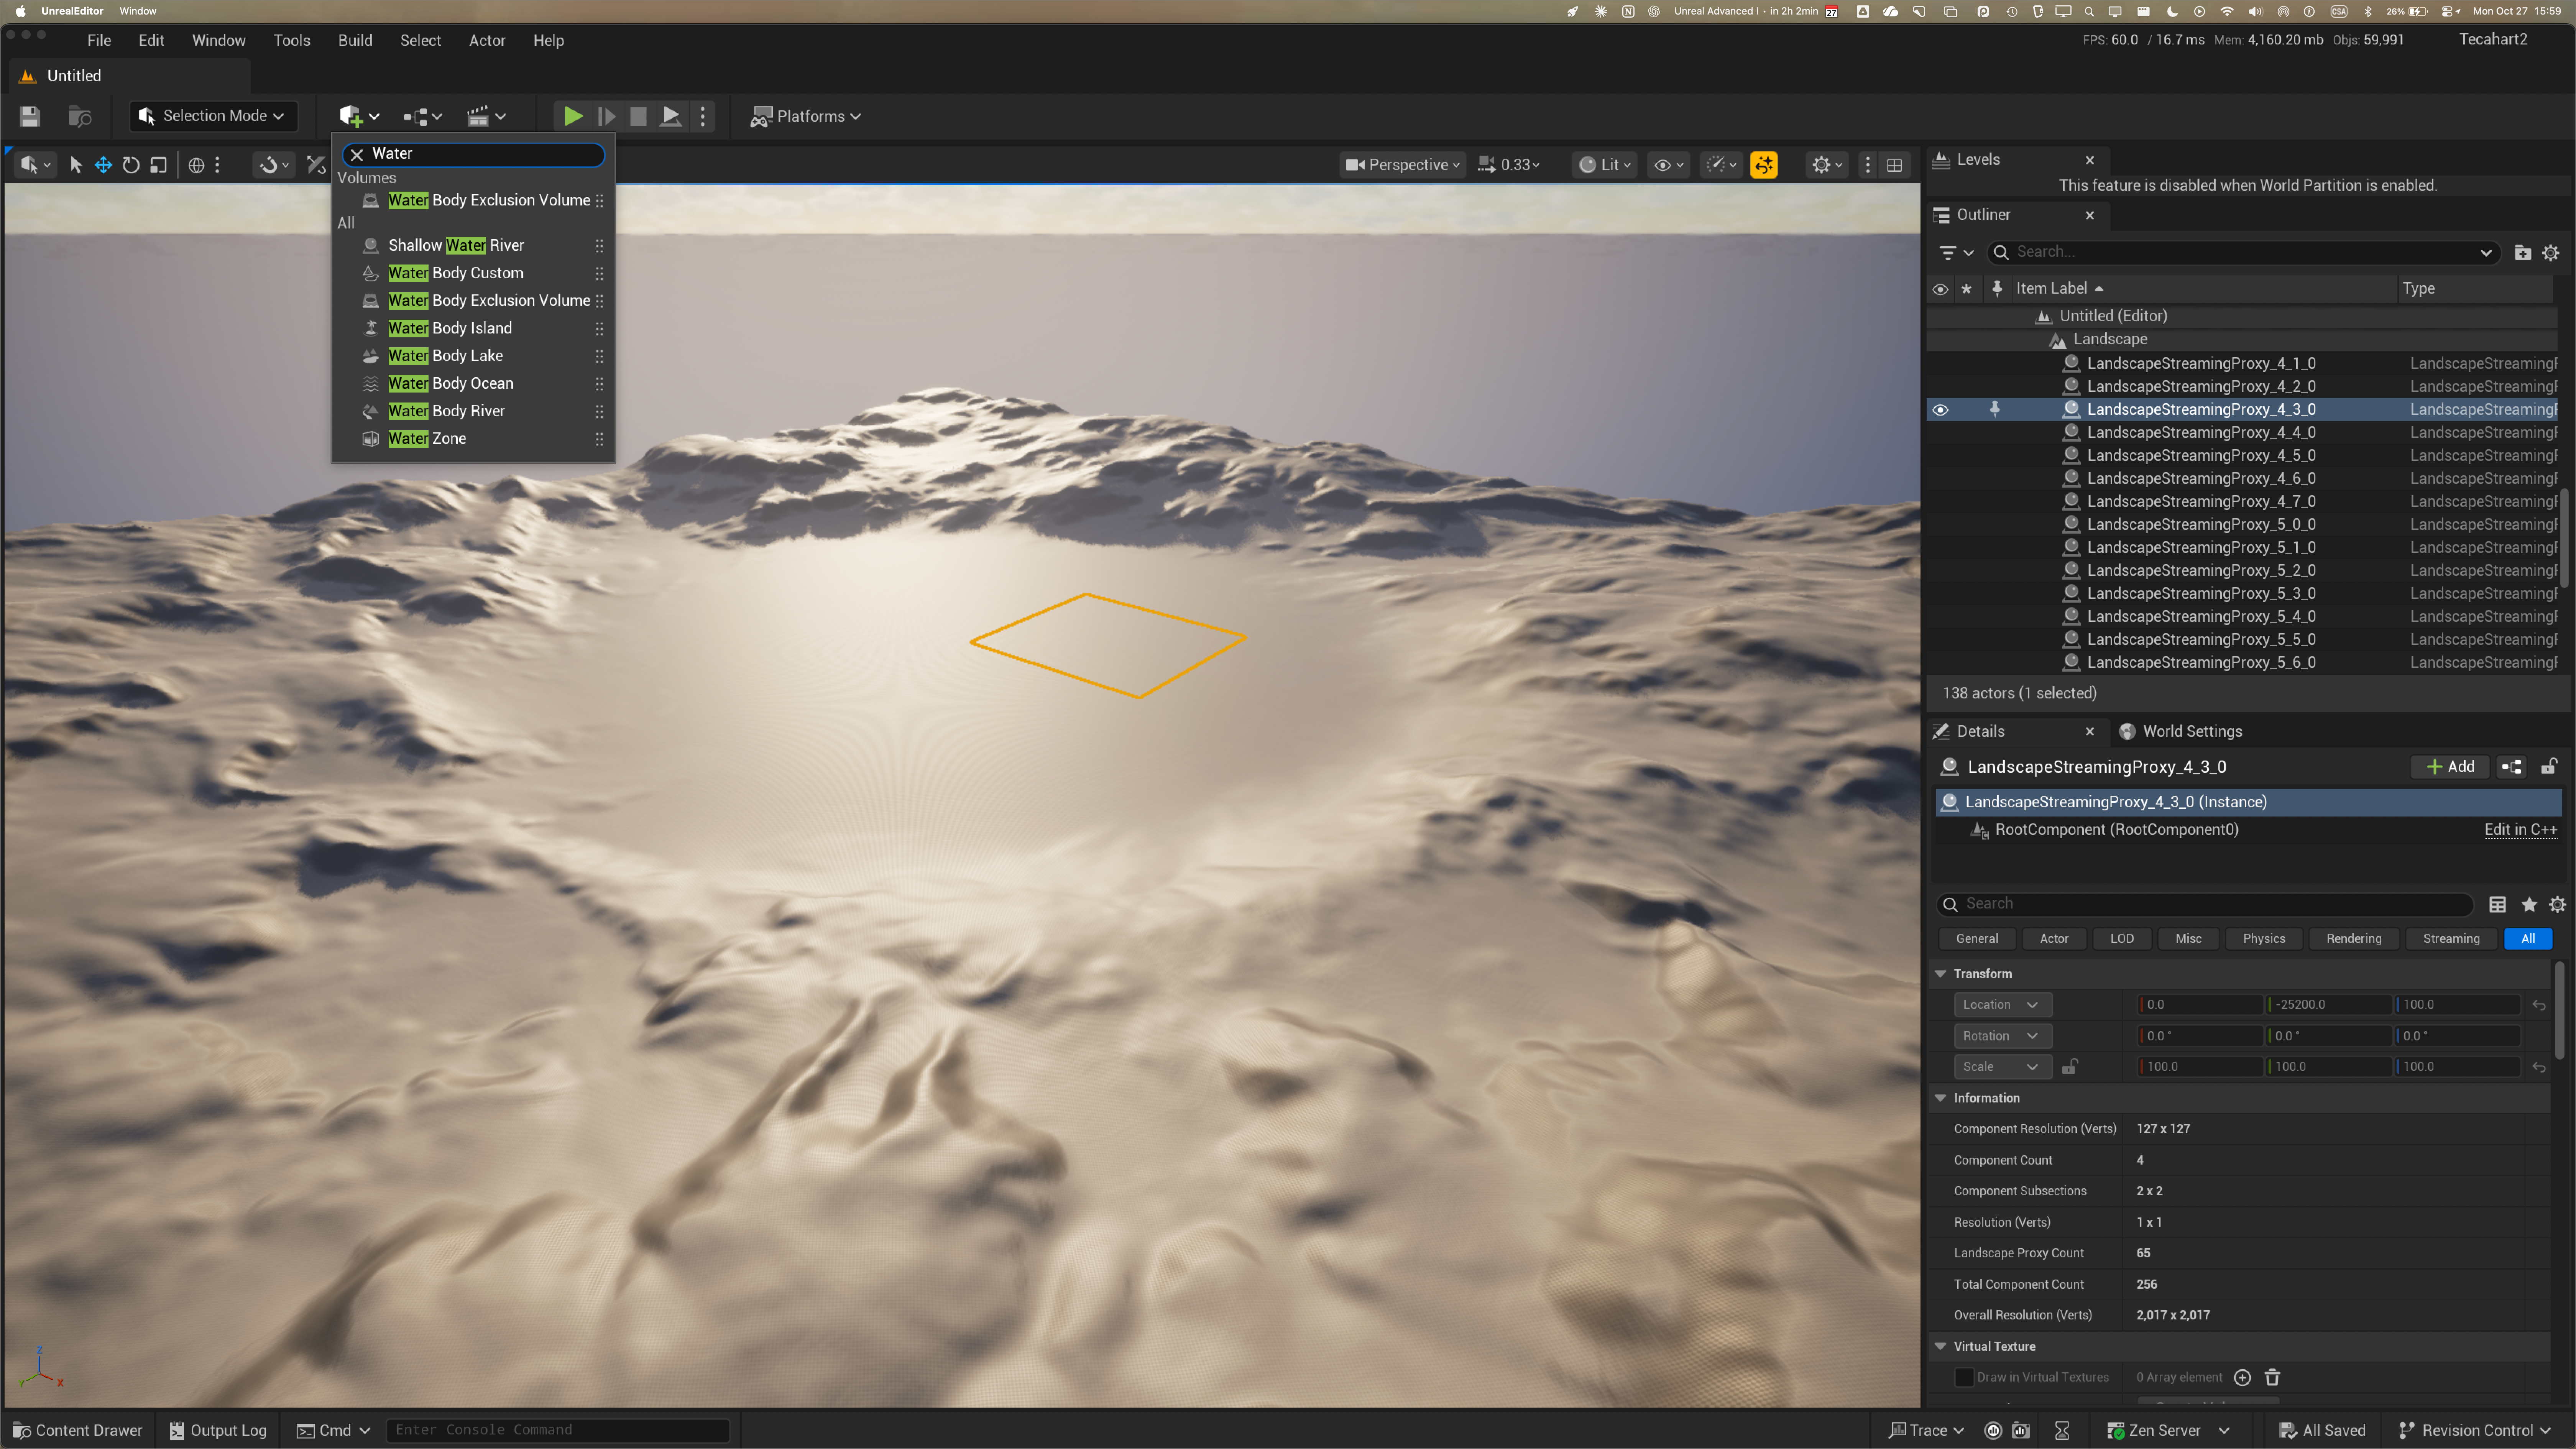Open the play options three-dot menu
The height and width of the screenshot is (1449, 2576).
(x=703, y=116)
